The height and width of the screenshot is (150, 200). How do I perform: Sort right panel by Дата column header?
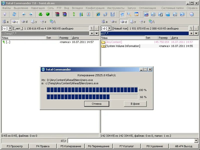click(x=185, y=38)
